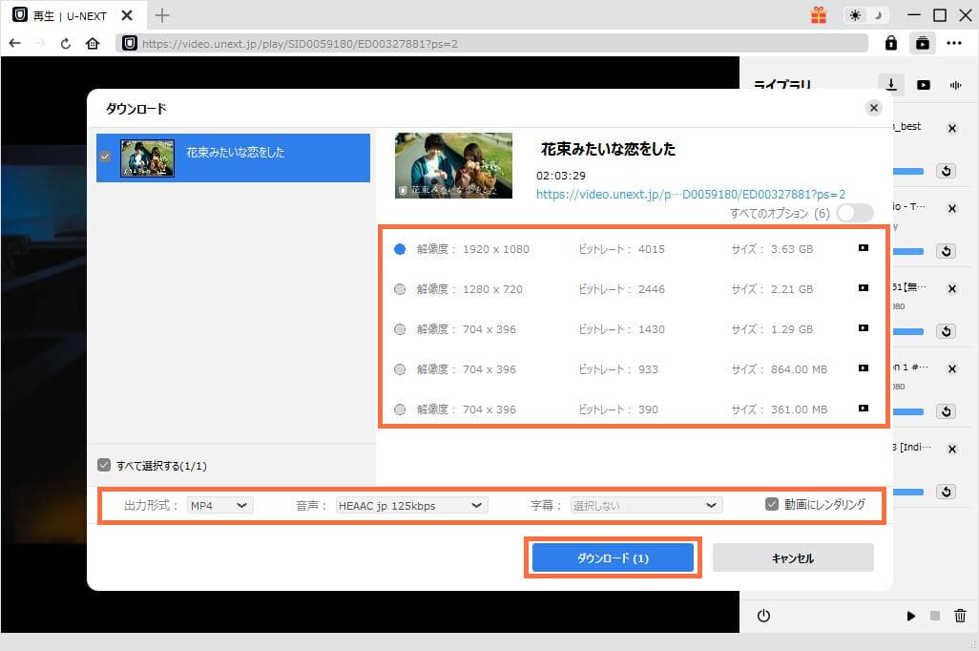This screenshot has height=651, width=979.
Task: Show video tab in library panel
Action: 924,85
